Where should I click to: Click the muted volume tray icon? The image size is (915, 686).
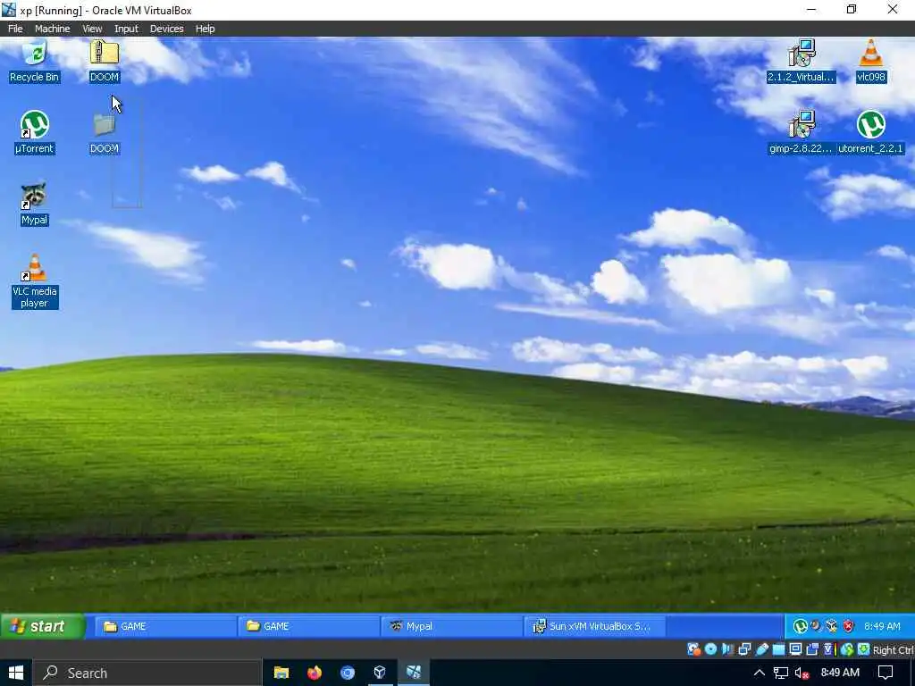pos(802,673)
